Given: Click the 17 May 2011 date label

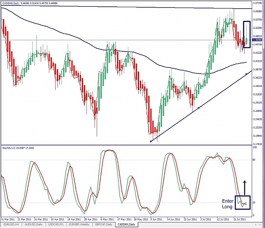Looking at the screenshot, I should point(124,220).
